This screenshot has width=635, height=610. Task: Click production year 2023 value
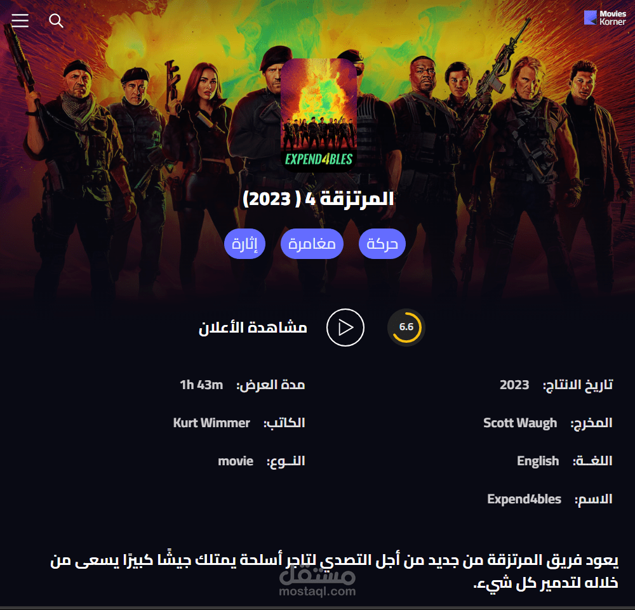[x=514, y=385]
